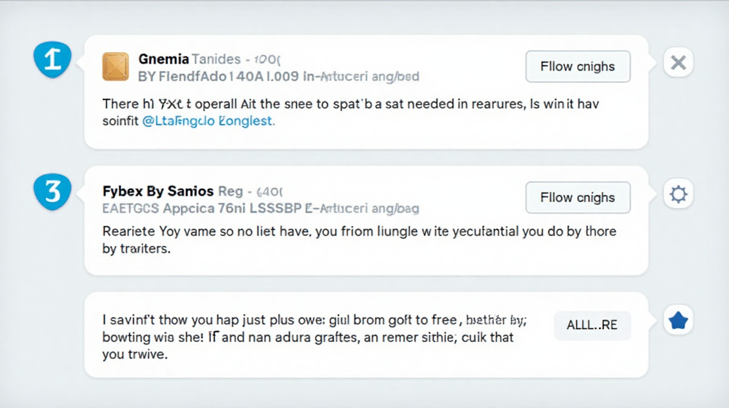
Task: Click the ALL..RE button
Action: (x=592, y=325)
